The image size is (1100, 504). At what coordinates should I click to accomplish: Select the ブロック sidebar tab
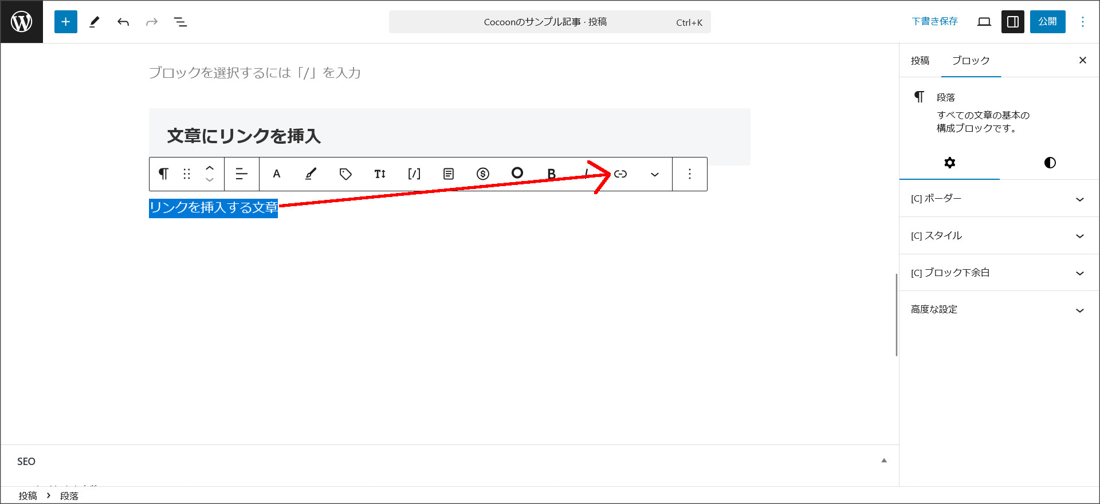pyautogui.click(x=971, y=61)
